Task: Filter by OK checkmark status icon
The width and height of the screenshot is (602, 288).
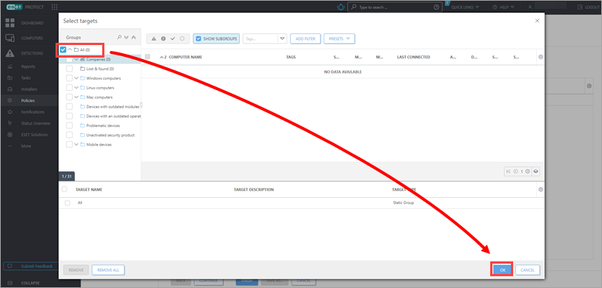Action: pyautogui.click(x=173, y=38)
